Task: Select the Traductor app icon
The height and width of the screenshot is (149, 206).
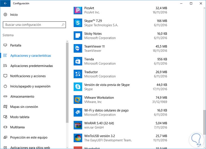Action: point(78,74)
